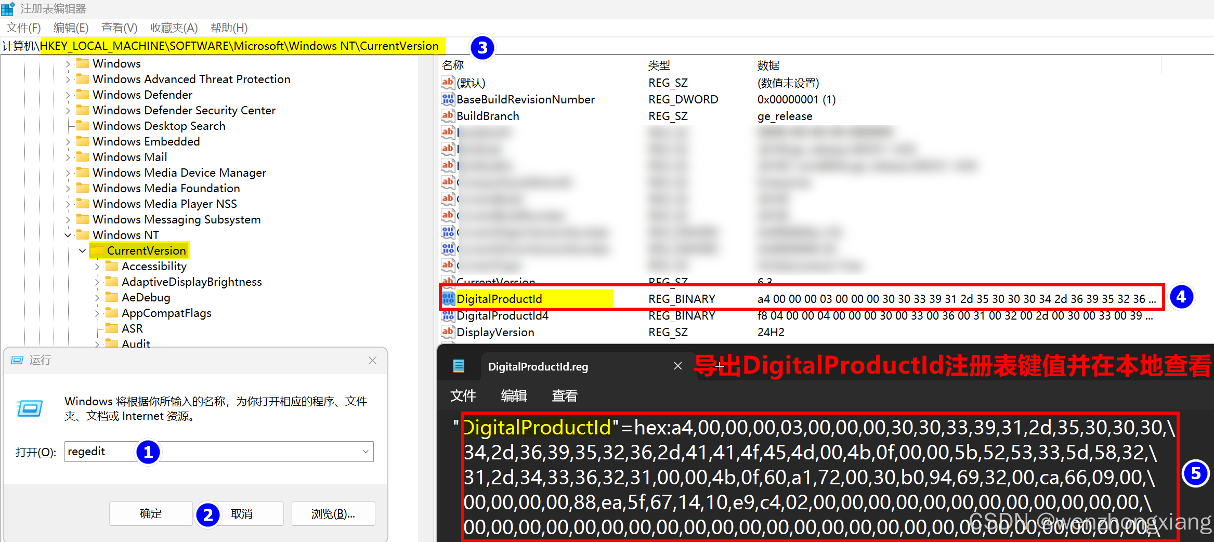Select the DigitalProductId4 value name
The width and height of the screenshot is (1214, 542).
click(x=502, y=315)
